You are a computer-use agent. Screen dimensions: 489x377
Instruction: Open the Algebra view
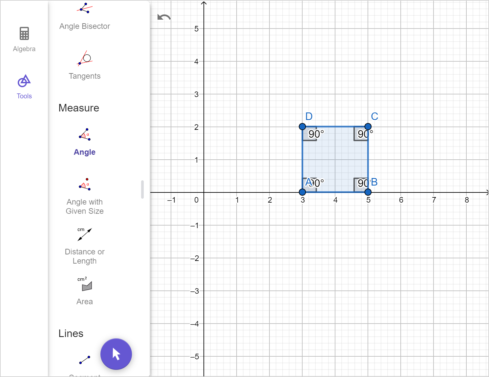(x=24, y=39)
